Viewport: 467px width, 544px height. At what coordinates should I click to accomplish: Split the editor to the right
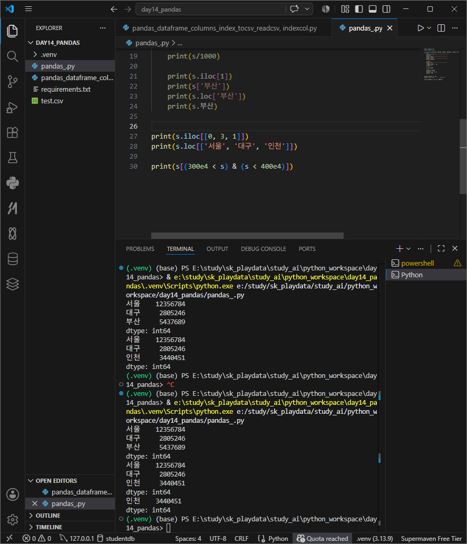tap(441, 28)
